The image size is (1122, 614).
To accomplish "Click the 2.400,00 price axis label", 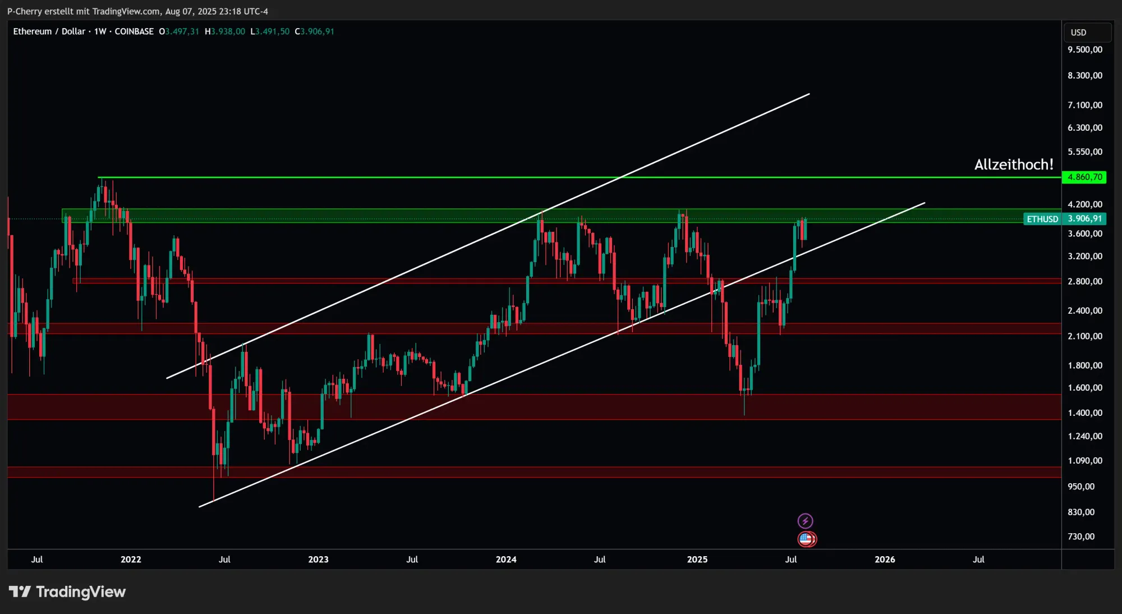I will [x=1085, y=310].
